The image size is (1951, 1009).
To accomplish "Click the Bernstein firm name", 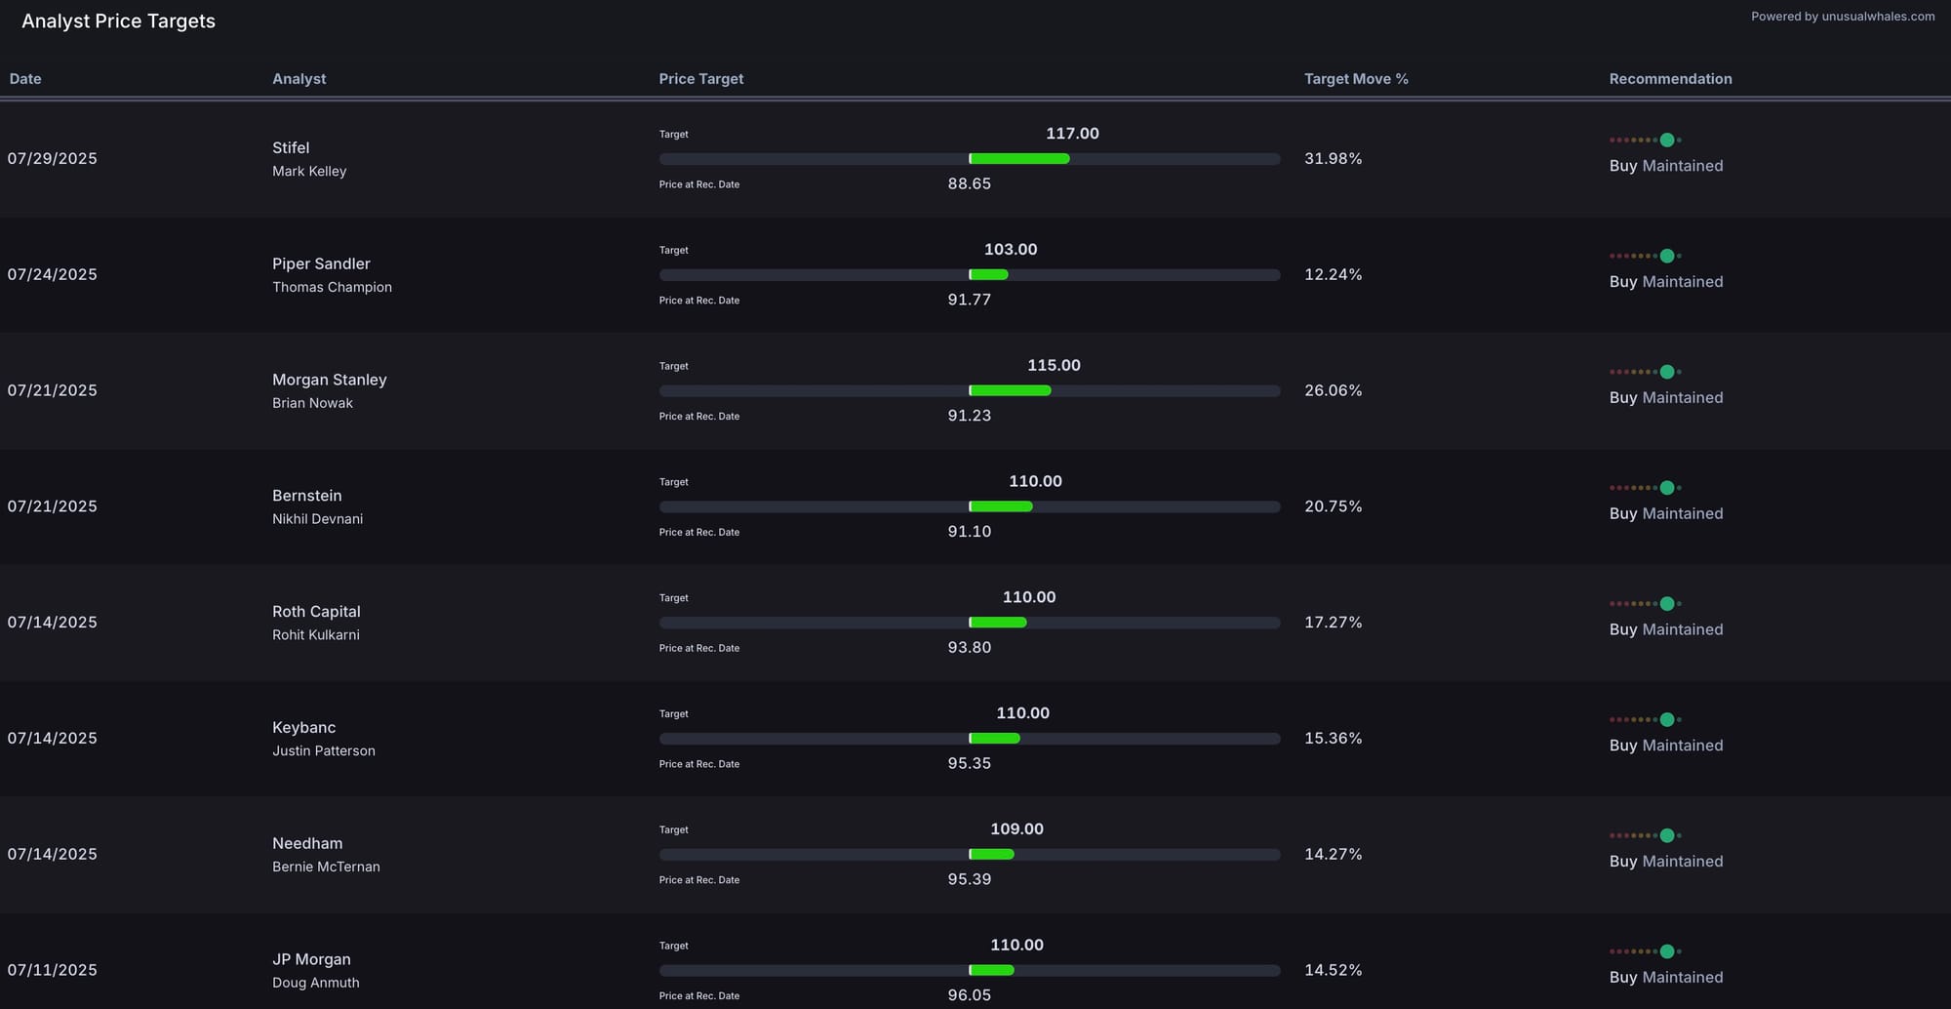I will [x=307, y=496].
